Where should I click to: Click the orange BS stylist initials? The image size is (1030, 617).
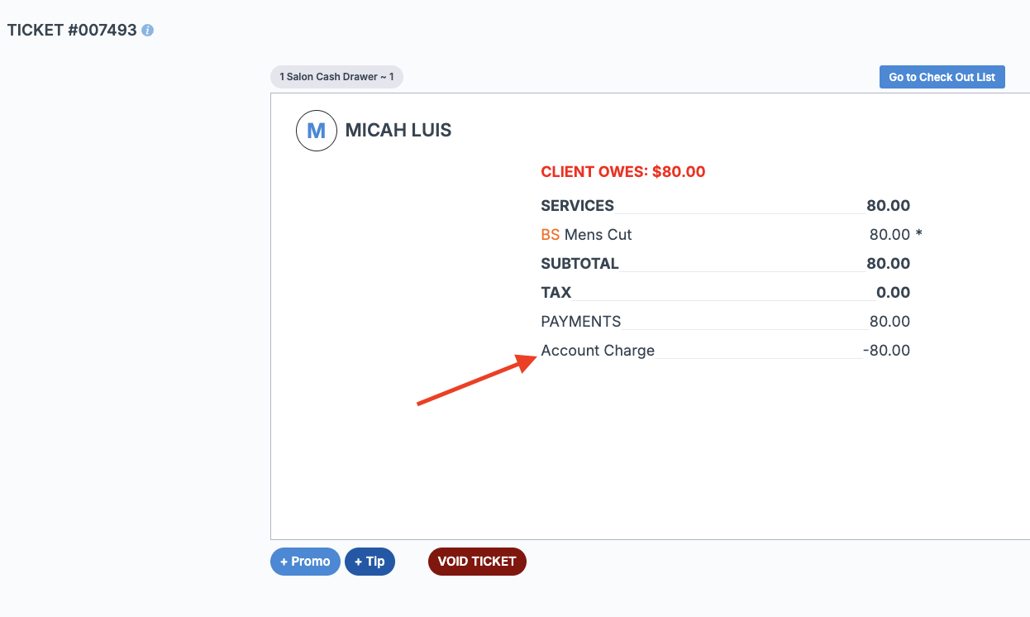pyautogui.click(x=550, y=235)
